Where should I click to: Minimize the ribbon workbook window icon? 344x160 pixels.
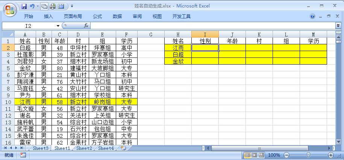(x=321, y=17)
